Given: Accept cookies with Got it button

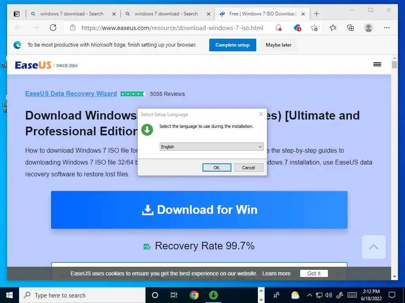Looking at the screenshot, I should (x=314, y=273).
